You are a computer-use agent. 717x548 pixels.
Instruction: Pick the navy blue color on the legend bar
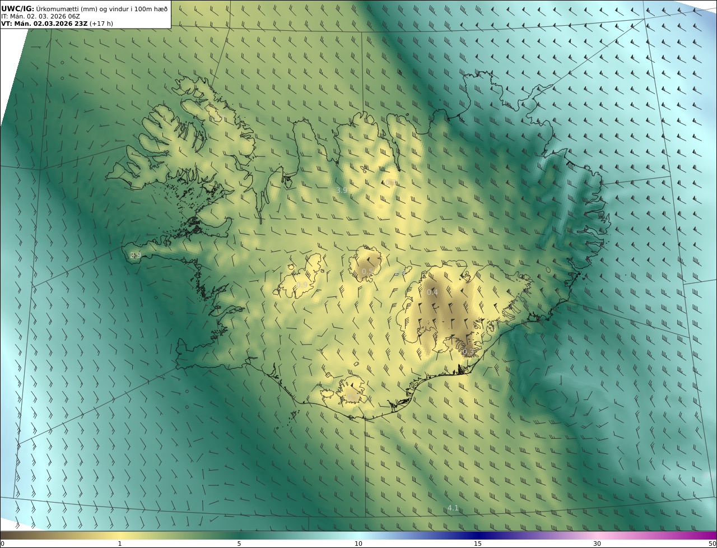(478, 535)
